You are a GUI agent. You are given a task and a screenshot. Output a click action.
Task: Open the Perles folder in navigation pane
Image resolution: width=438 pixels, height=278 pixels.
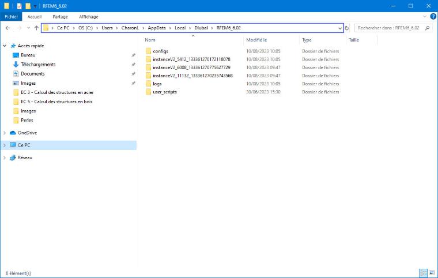27,121
